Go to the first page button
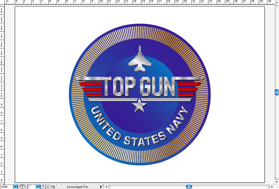The image size is (279, 189). pyautogui.click(x=20, y=187)
